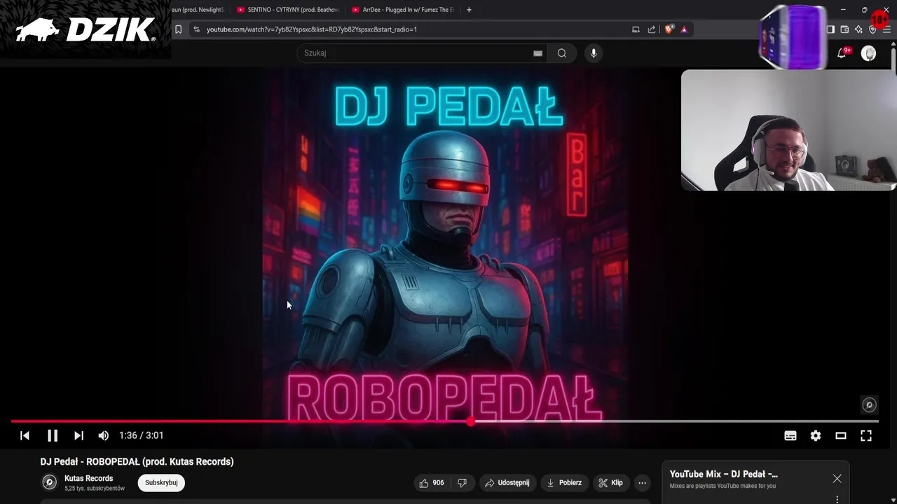The image size is (897, 504).
Task: Open the player settings gear
Action: [816, 435]
